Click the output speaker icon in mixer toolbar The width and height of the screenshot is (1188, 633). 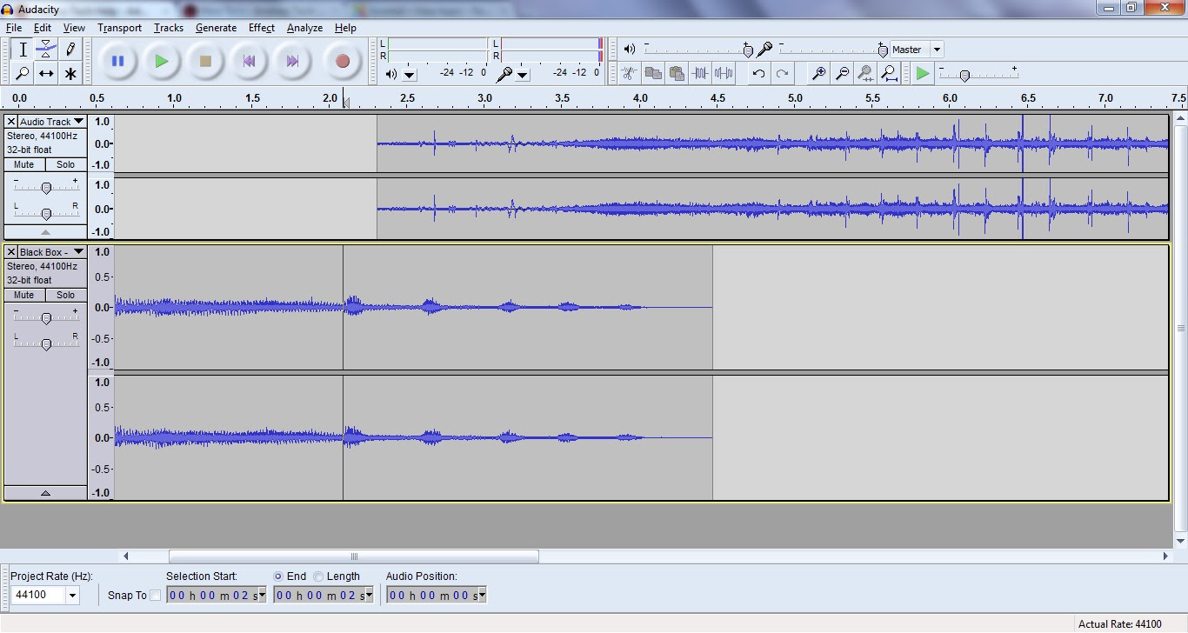pyautogui.click(x=630, y=50)
